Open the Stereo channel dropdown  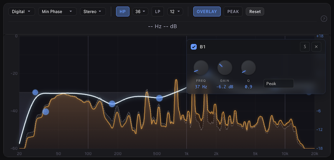[93, 12]
